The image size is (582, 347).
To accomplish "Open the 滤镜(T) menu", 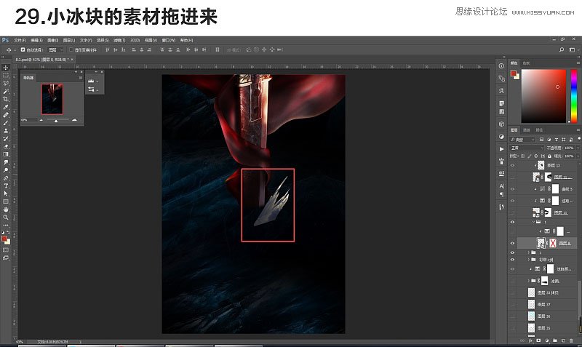I will [119, 40].
